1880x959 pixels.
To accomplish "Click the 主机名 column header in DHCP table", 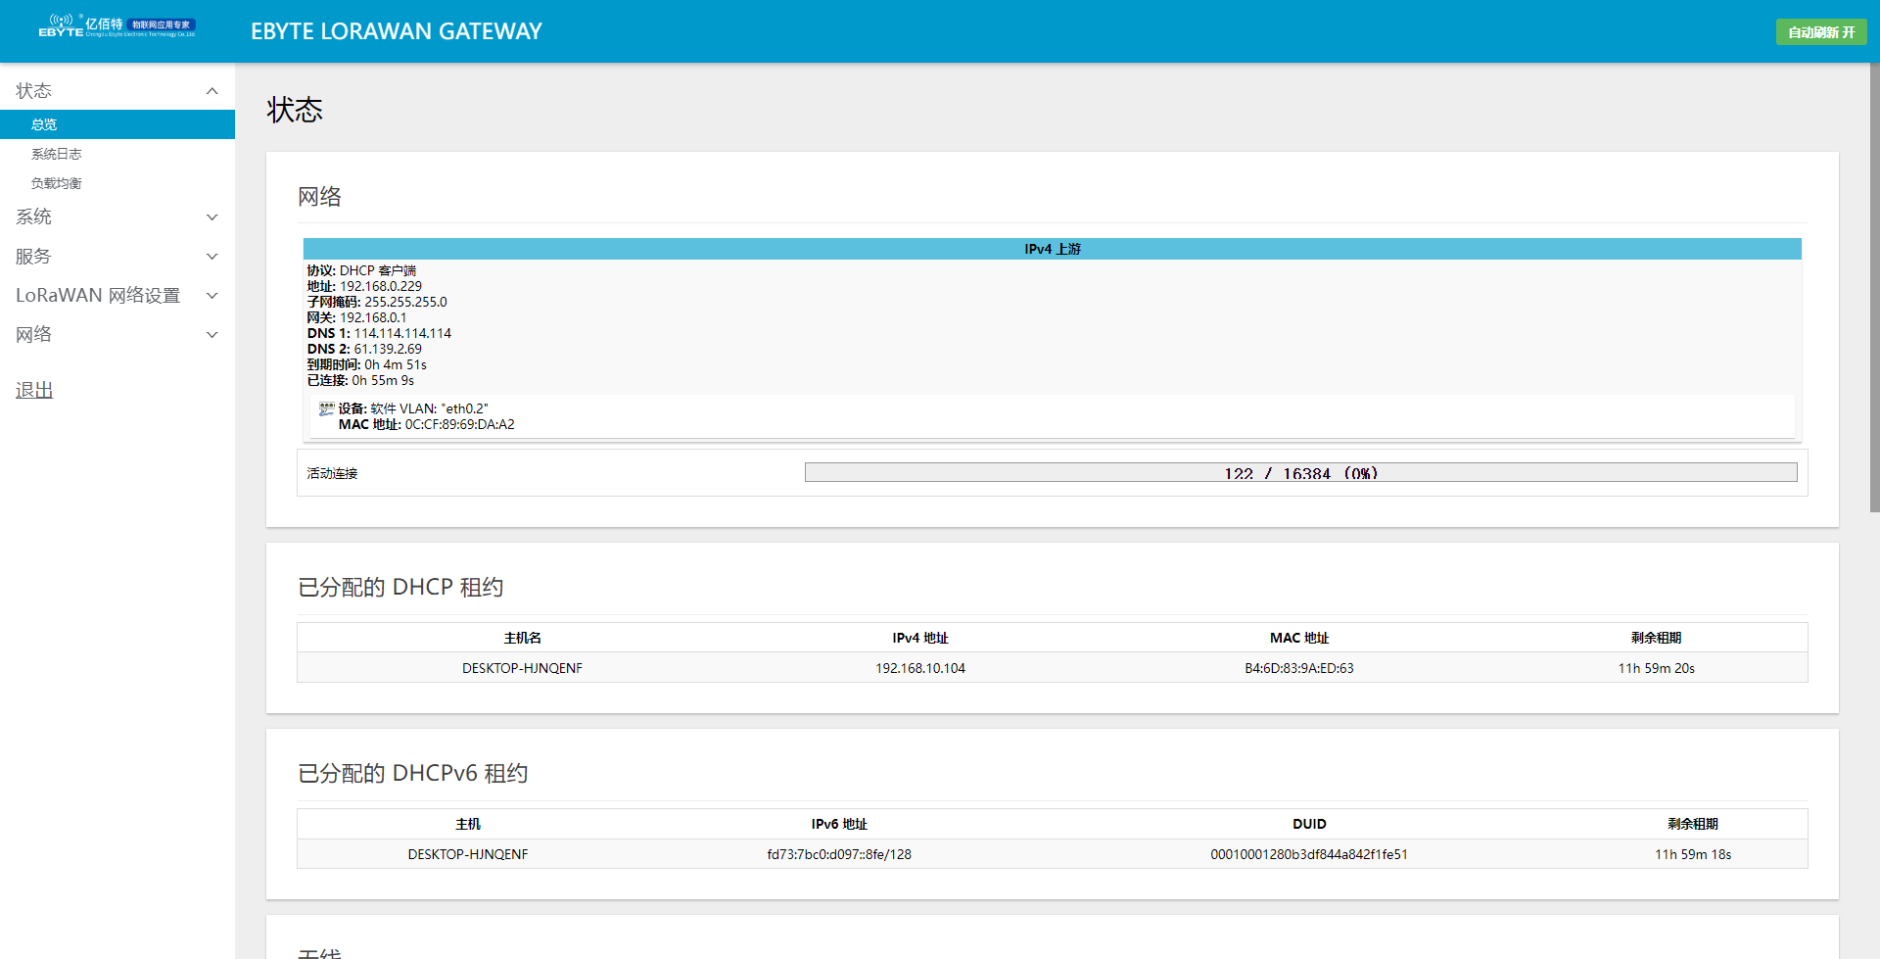I will pos(522,638).
